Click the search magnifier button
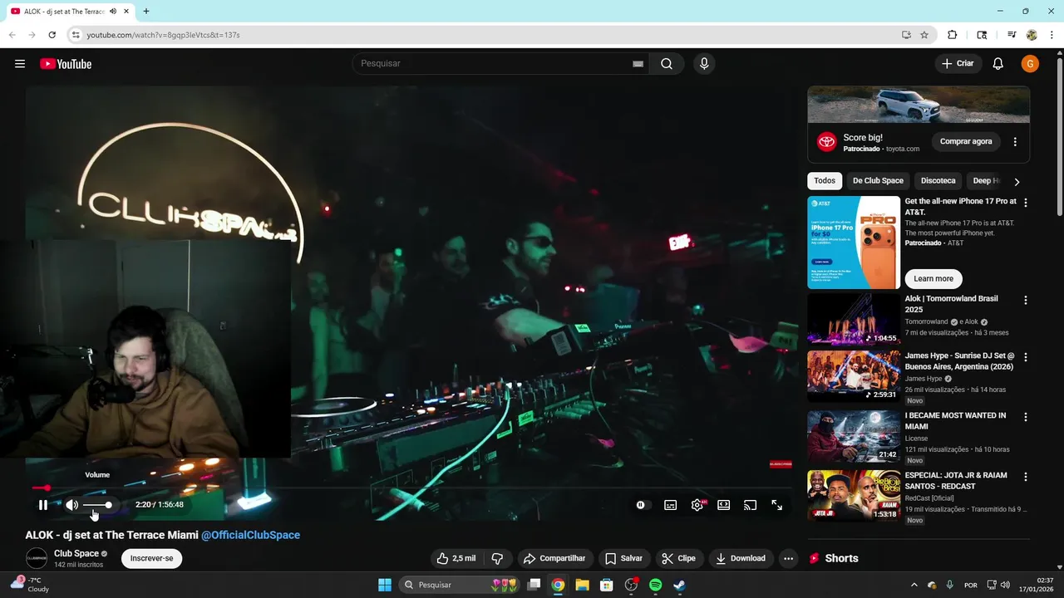 coord(667,64)
